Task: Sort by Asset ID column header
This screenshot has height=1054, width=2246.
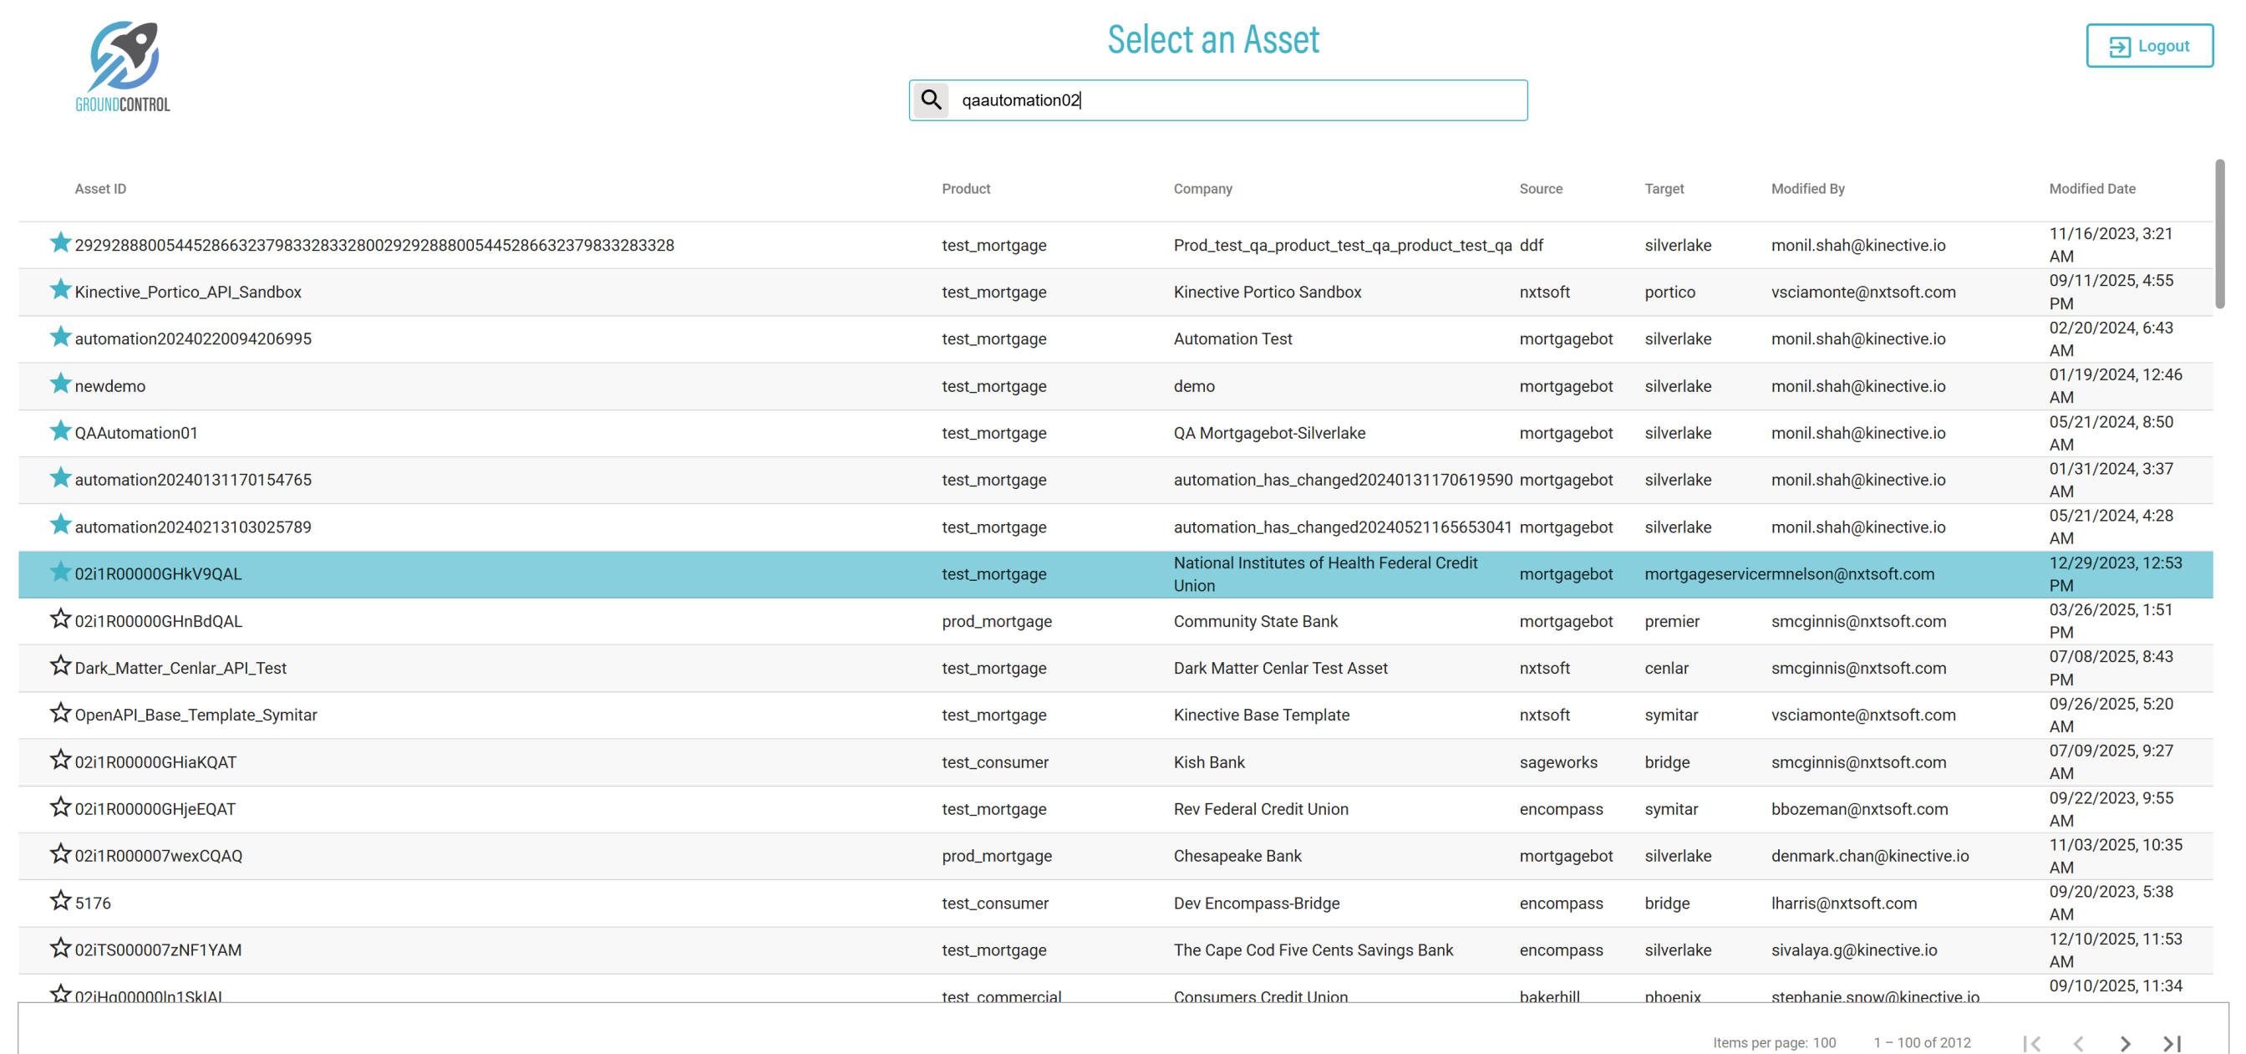Action: click(x=100, y=188)
